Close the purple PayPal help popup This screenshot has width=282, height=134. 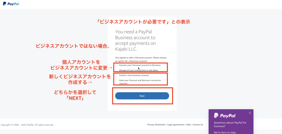(250, 113)
